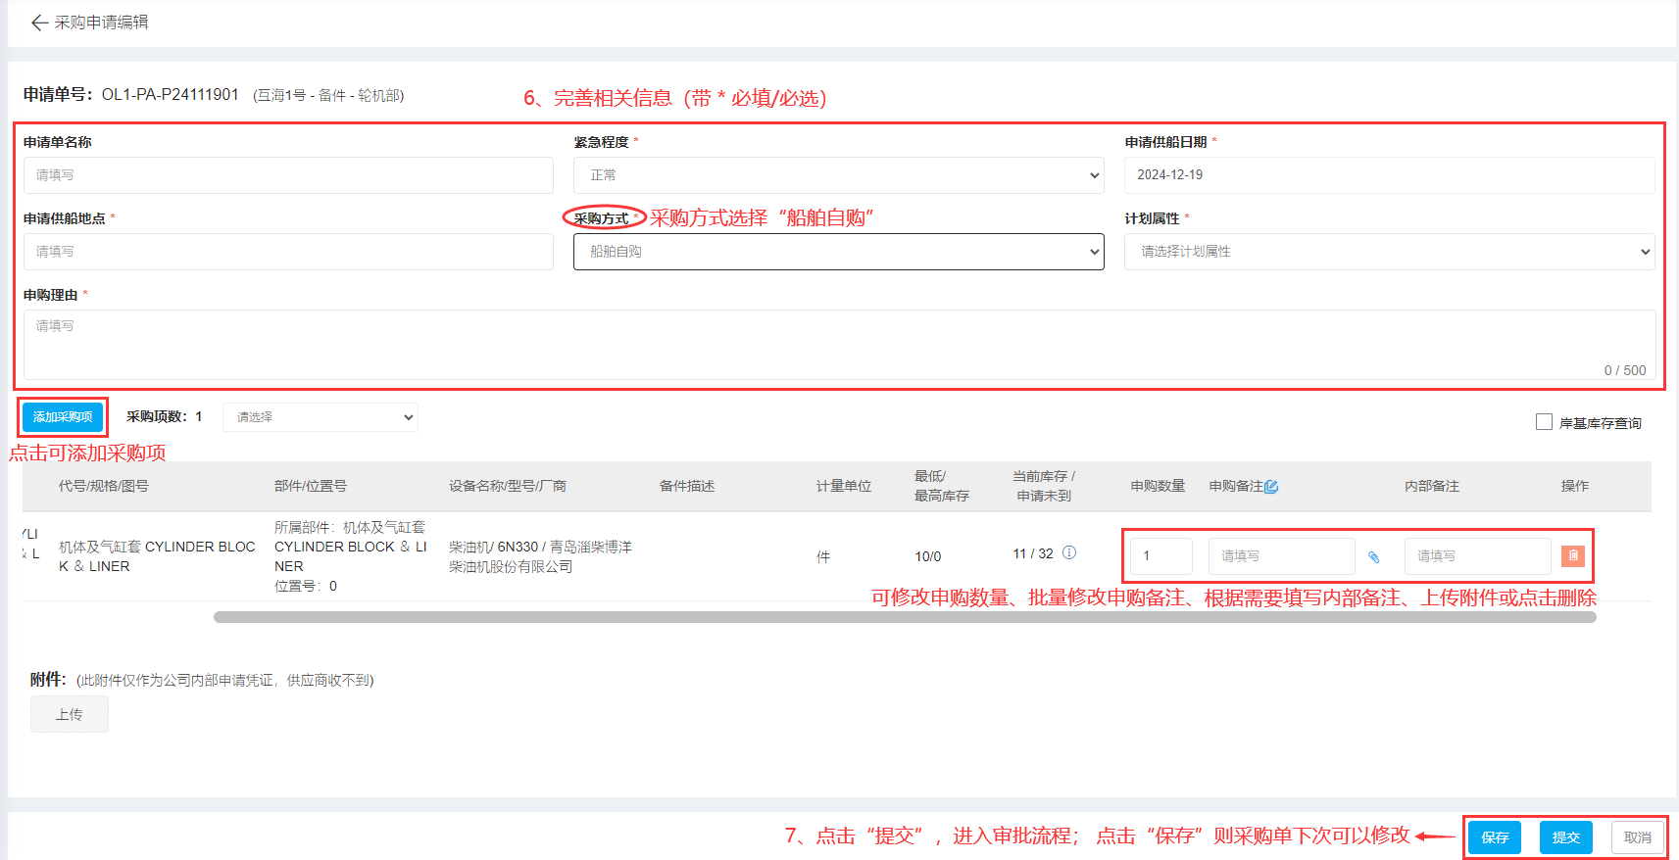Open the 紧急程度 dropdown showing 正常
This screenshot has height=860, width=1679.
pyautogui.click(x=839, y=175)
